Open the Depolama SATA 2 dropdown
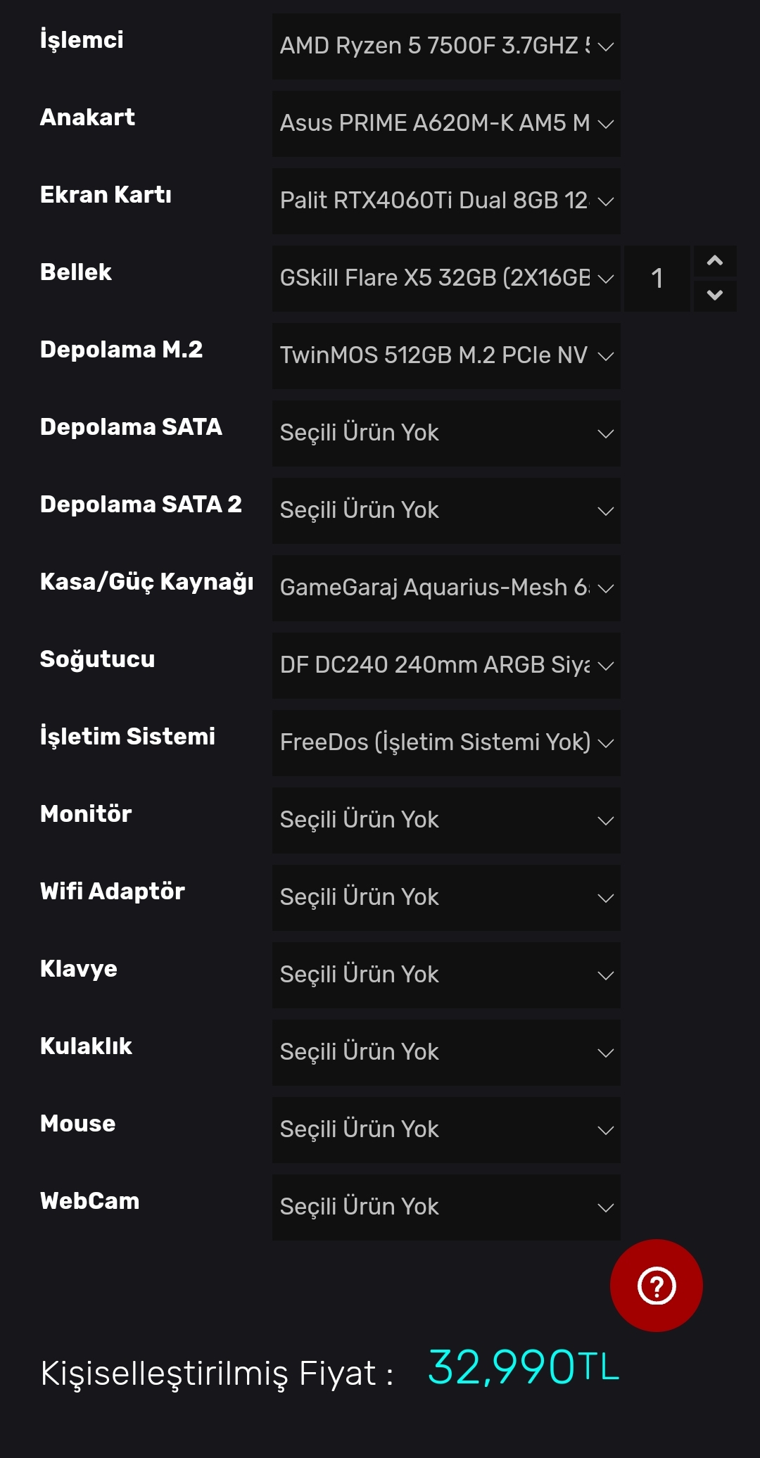 click(445, 511)
